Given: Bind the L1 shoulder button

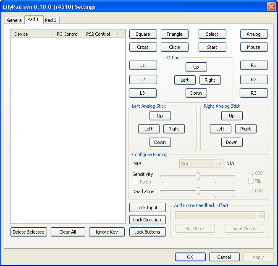Looking at the screenshot, I should click(143, 65).
